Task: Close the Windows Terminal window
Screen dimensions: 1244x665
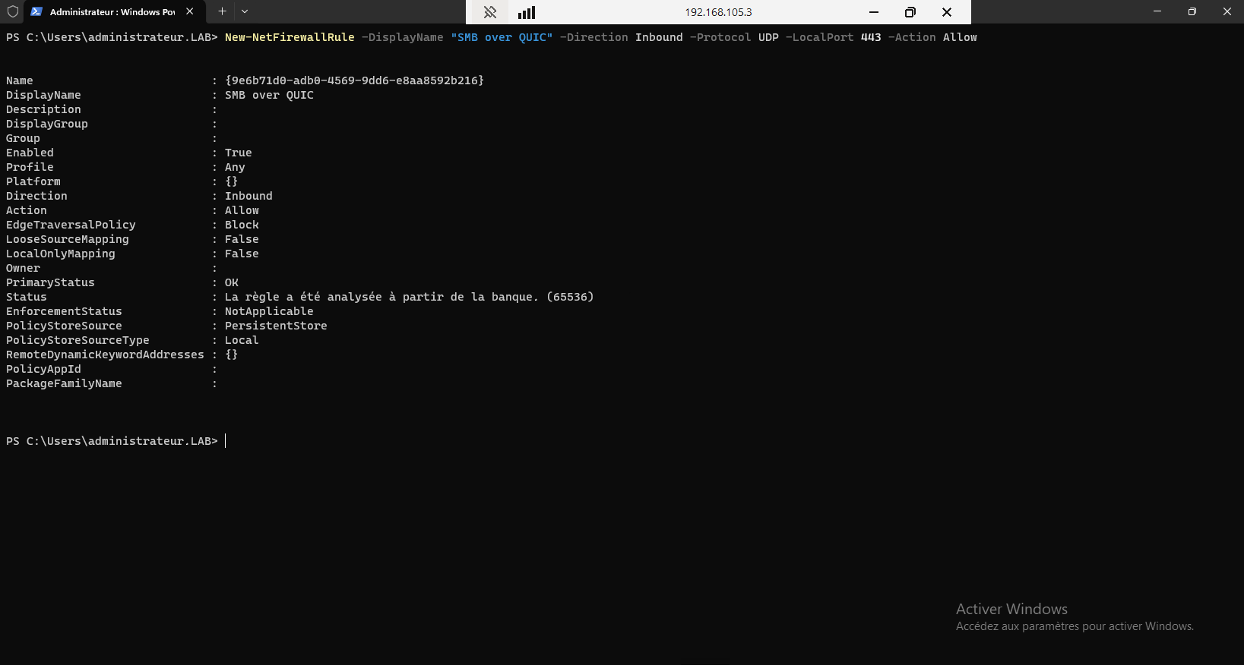Action: [x=1227, y=11]
